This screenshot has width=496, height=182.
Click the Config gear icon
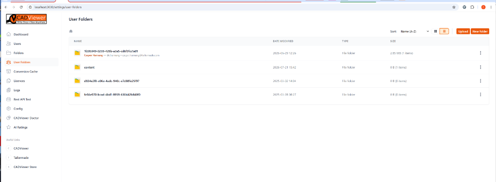(x=9, y=109)
